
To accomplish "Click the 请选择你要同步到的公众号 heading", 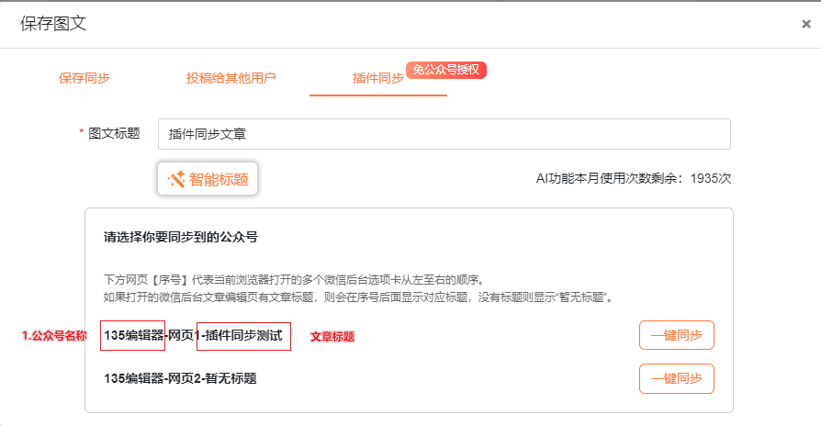I will (x=181, y=237).
